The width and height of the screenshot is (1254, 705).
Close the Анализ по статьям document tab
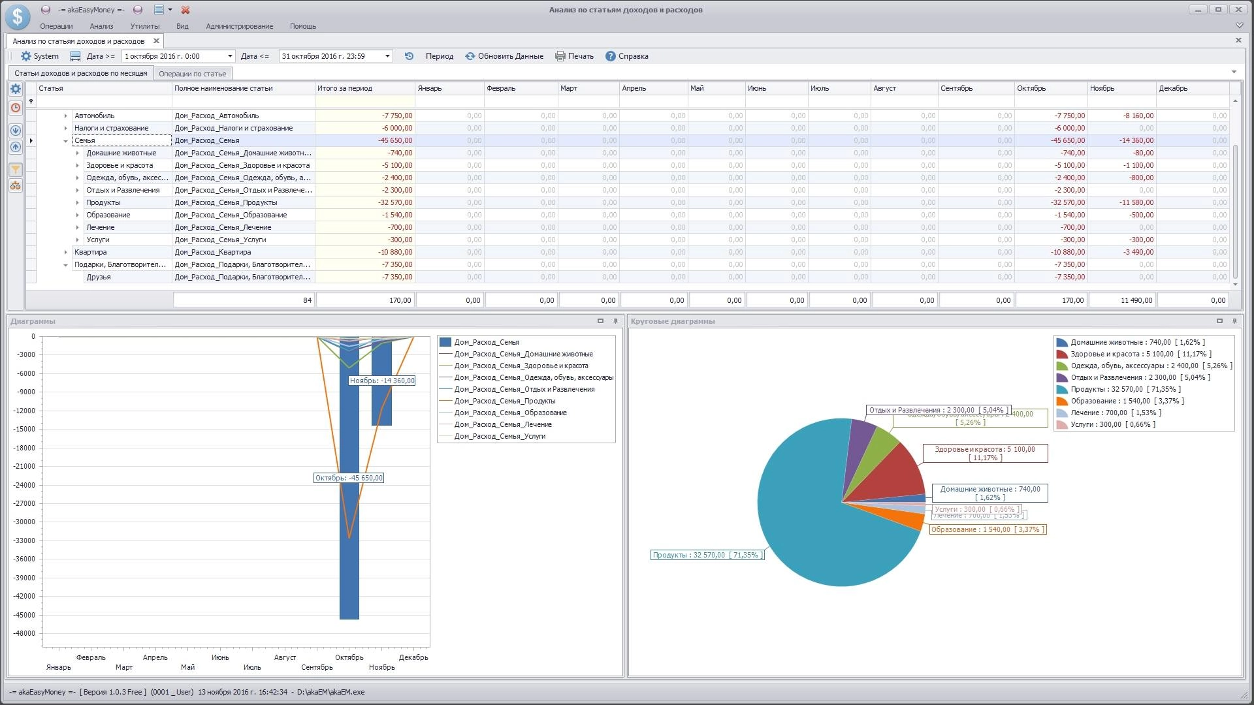(x=156, y=40)
